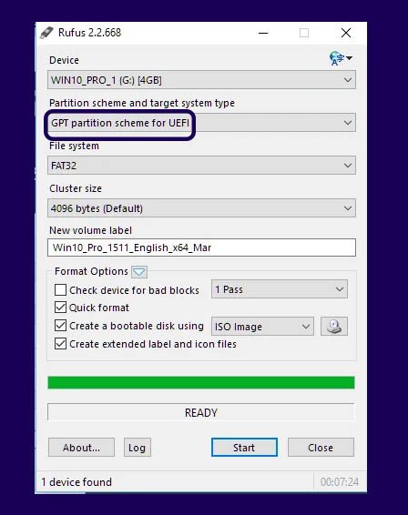
Task: Uncheck the Quick format checkbox
Action: [60, 308]
